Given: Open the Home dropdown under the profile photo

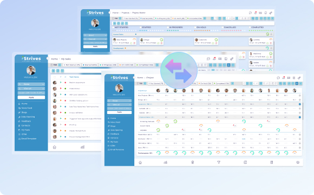Looking at the screenshot, I should pyautogui.click(x=31, y=84).
